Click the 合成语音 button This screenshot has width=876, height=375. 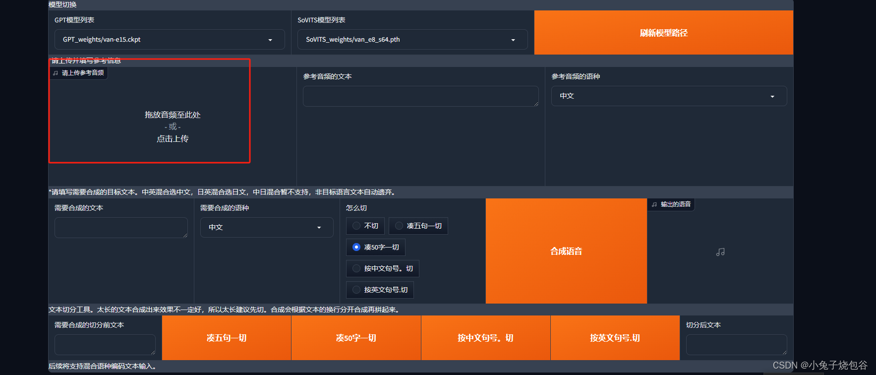pos(566,251)
